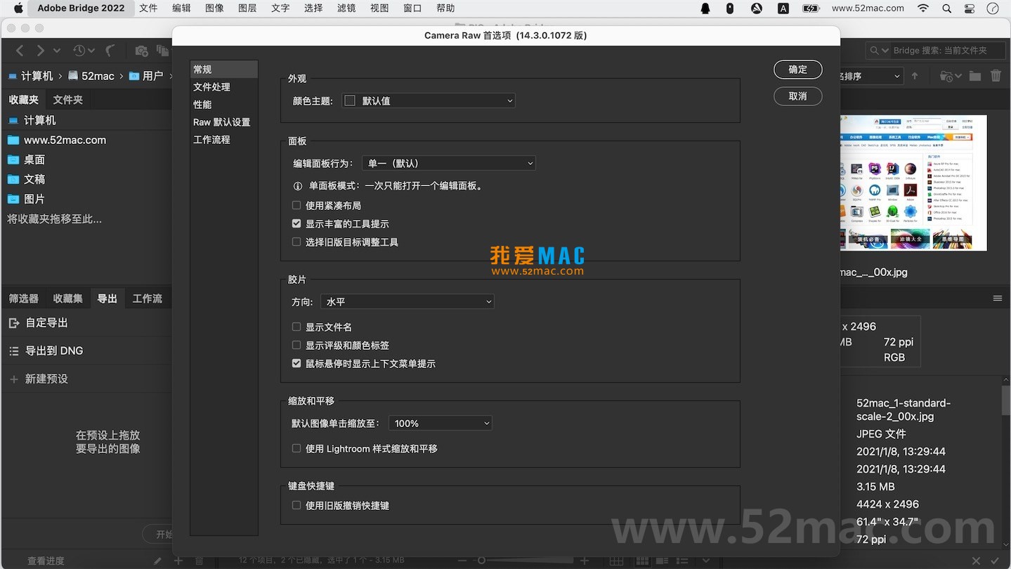Click the 确定 button

tap(798, 69)
